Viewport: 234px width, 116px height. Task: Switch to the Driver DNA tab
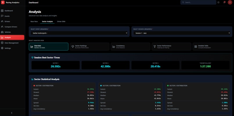tap(61, 22)
